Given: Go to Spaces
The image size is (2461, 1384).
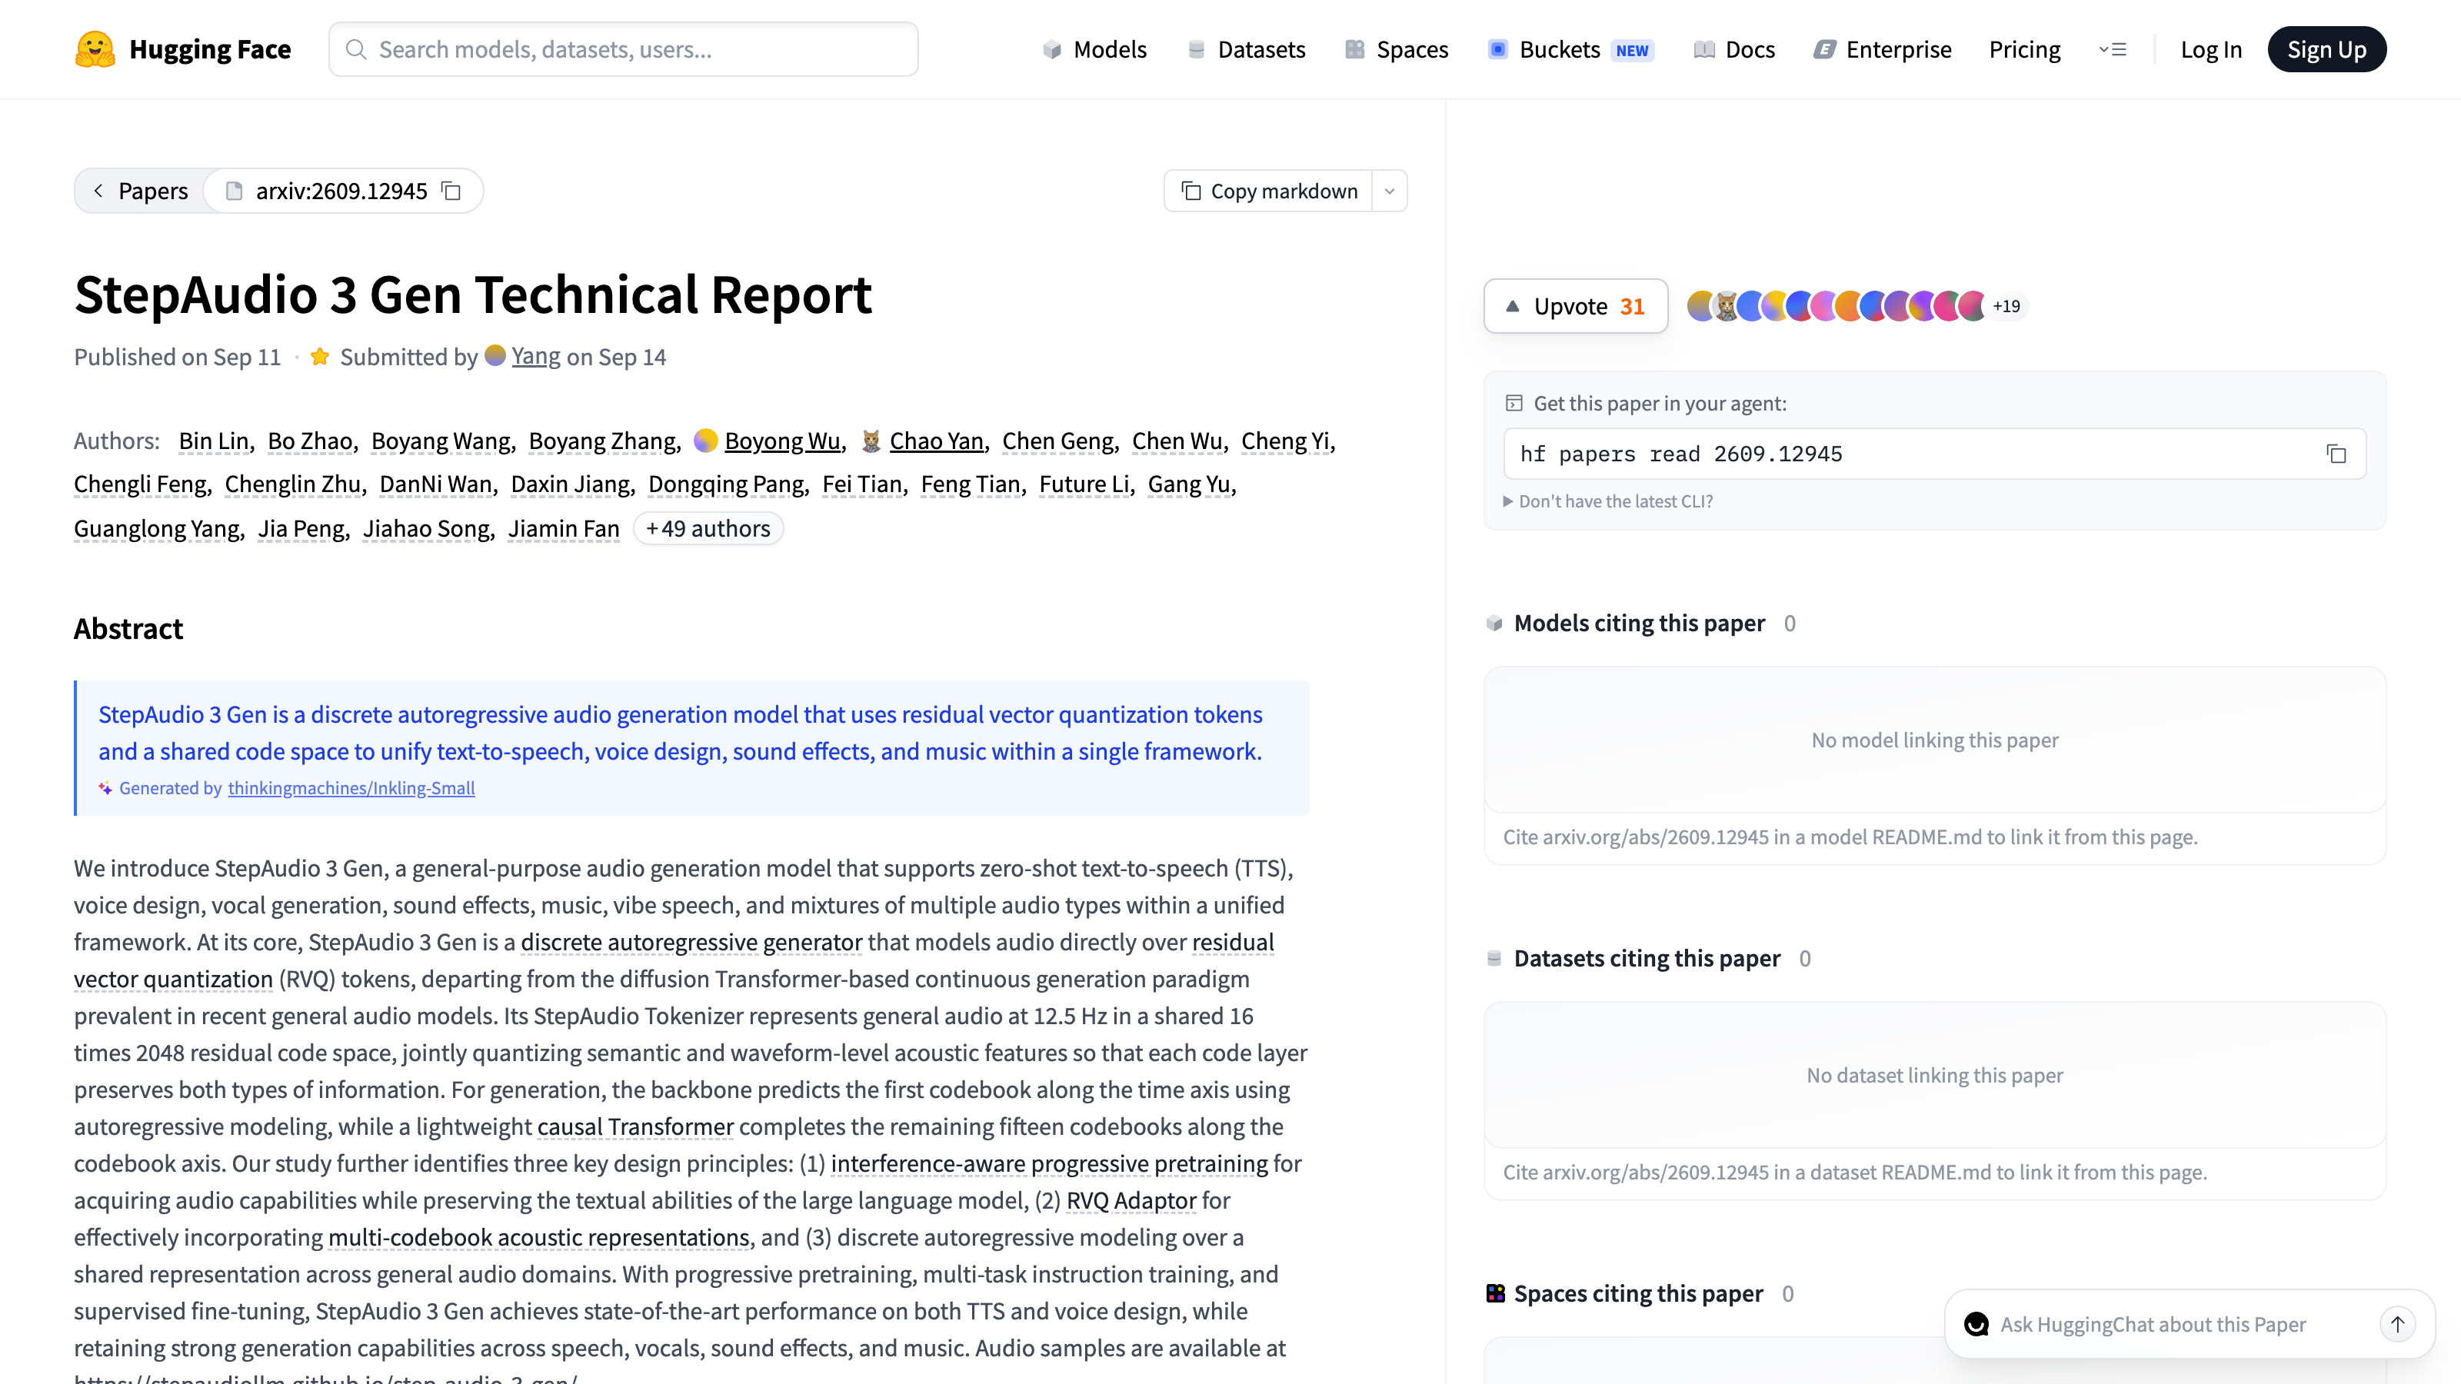Looking at the screenshot, I should (1397, 50).
